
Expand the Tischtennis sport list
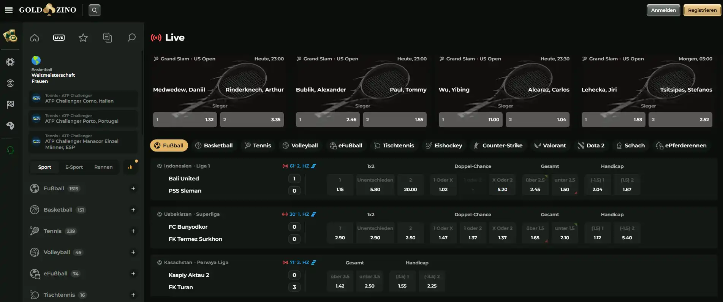pos(133,295)
